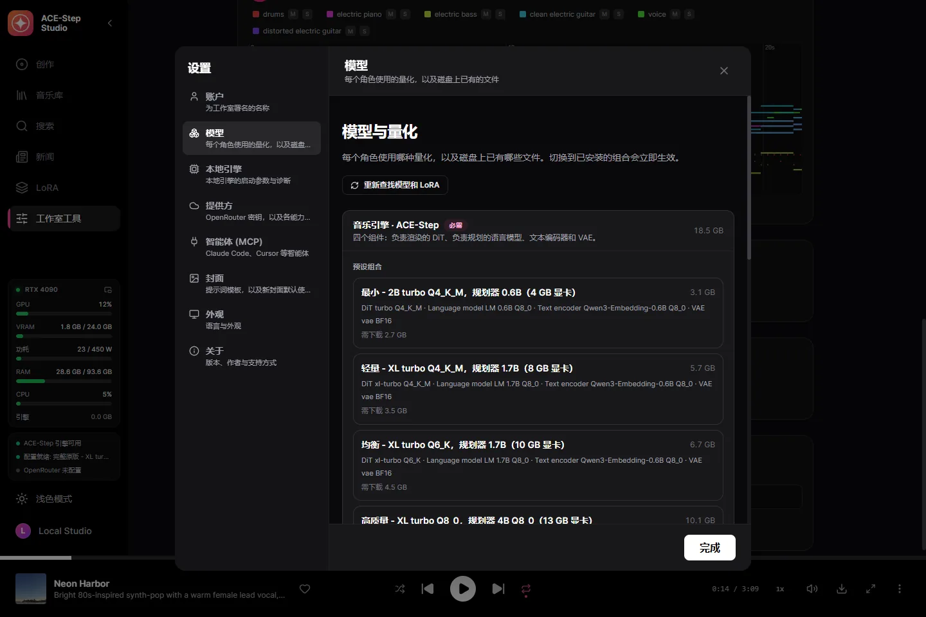The image size is (926, 617).
Task: Open the 创作 page in sidebar
Action: click(64, 64)
